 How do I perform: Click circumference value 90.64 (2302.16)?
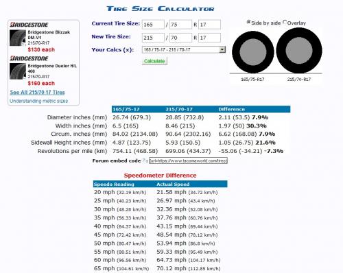click(188, 134)
